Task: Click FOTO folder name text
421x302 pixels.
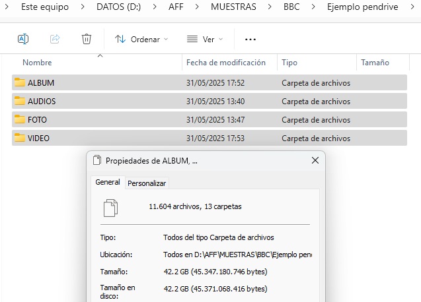Action: point(37,120)
